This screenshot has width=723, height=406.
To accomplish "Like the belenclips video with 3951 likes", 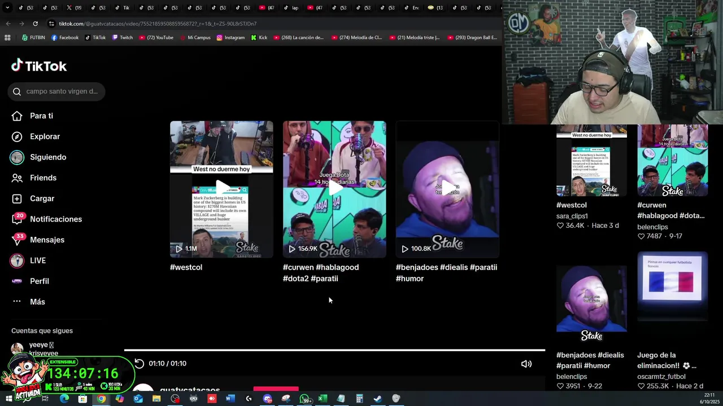I will 560,386.
